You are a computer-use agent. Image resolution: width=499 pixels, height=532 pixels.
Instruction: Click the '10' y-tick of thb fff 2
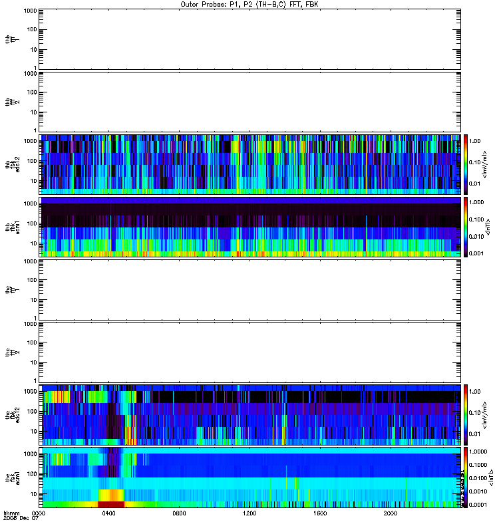pyautogui.click(x=34, y=112)
